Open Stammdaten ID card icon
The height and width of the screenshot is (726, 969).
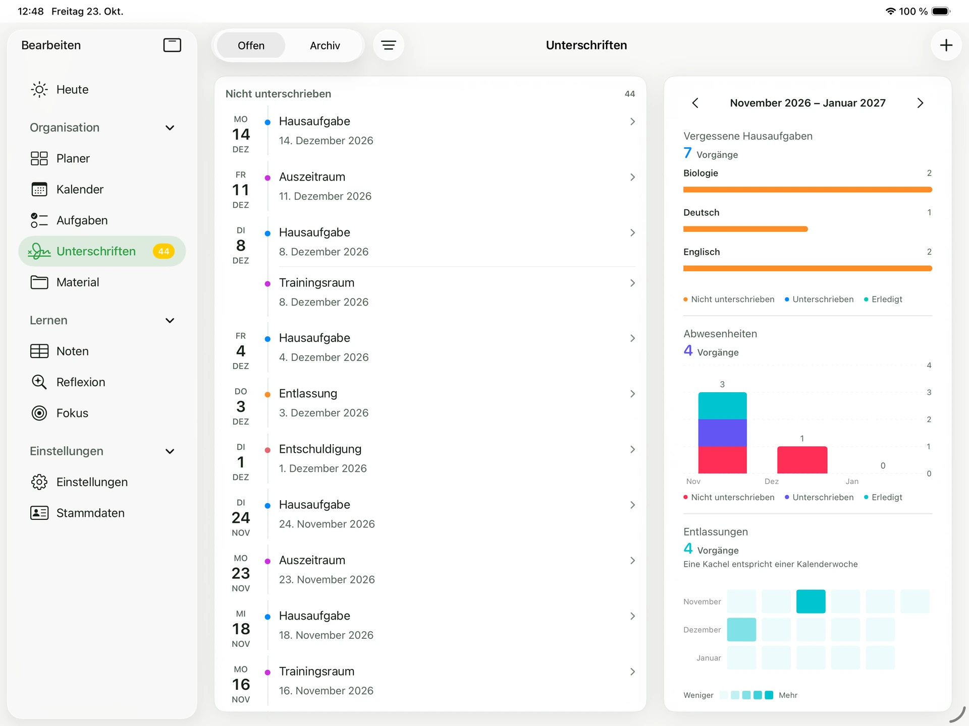(39, 513)
